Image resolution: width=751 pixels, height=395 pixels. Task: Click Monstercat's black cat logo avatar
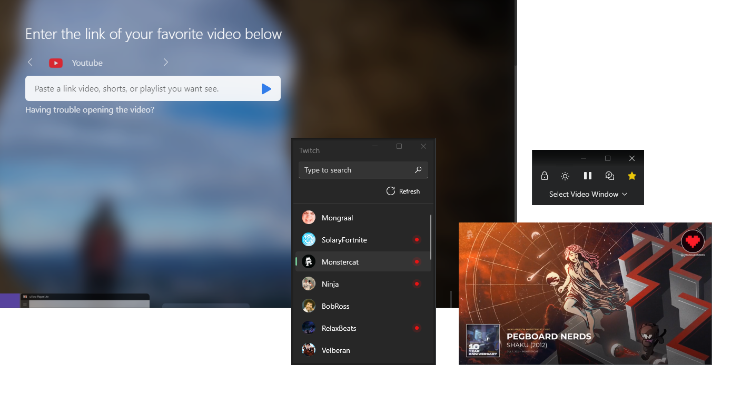point(309,262)
